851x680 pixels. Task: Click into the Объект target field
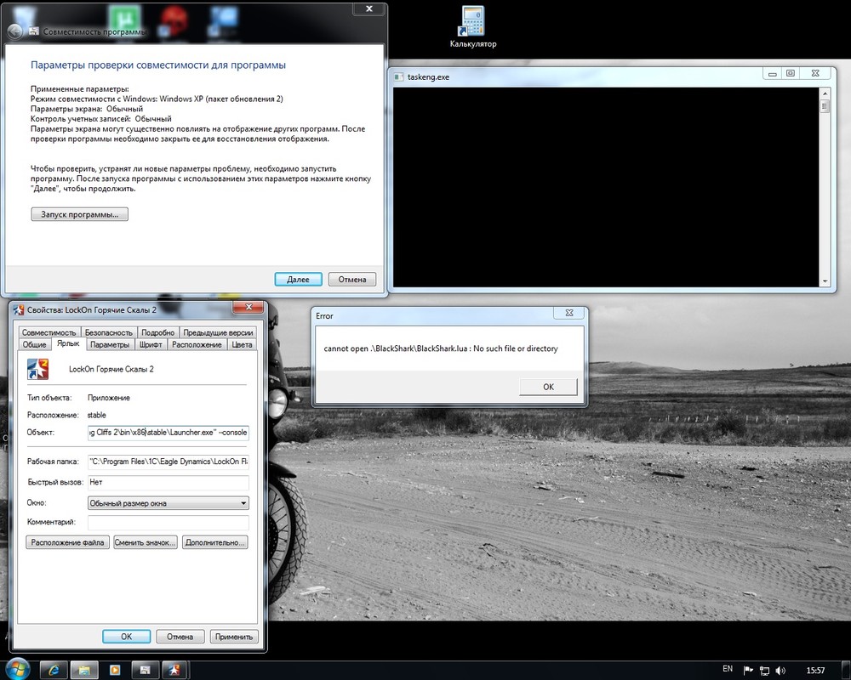click(x=168, y=432)
